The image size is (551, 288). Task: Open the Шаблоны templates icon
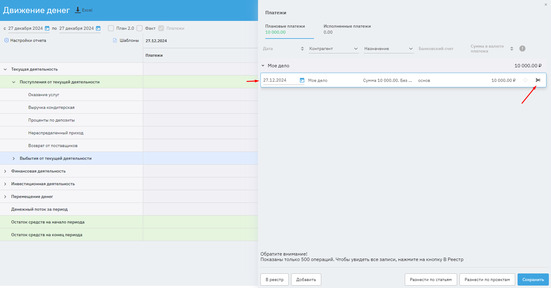point(115,40)
